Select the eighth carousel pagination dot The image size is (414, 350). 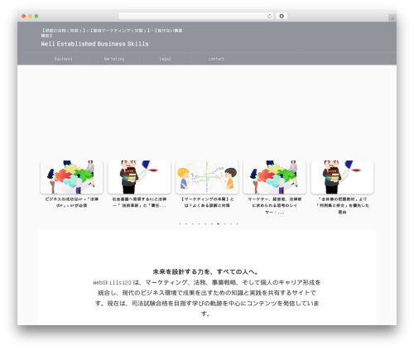click(224, 224)
